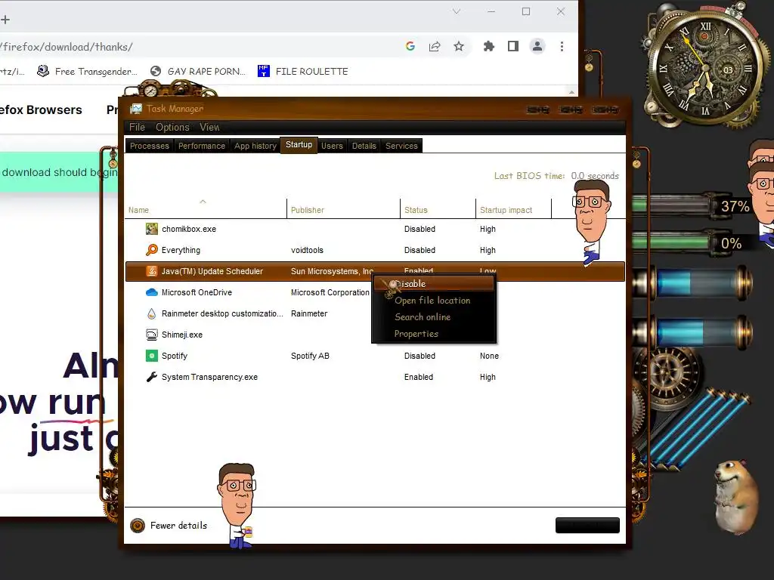Select the Spotify row name
Viewport: 774px width, 580px height.
point(175,356)
